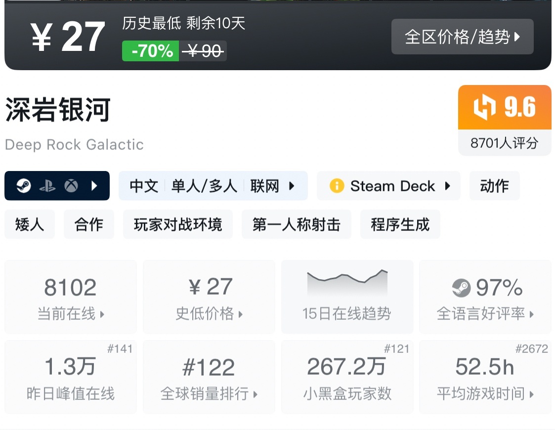Select the 程序生成 tag
The image size is (555, 430).
400,224
